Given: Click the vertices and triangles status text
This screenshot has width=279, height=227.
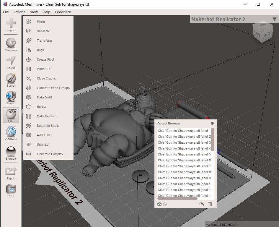Looking at the screenshot, I should pos(222,225).
